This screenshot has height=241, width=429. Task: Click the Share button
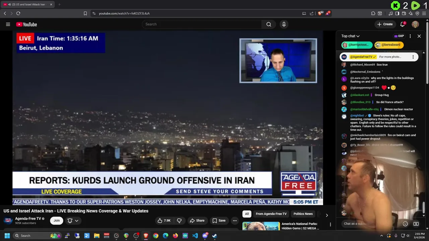[x=197, y=221]
